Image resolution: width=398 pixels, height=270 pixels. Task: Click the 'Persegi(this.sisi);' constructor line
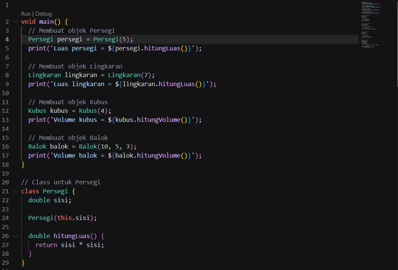[62, 218]
